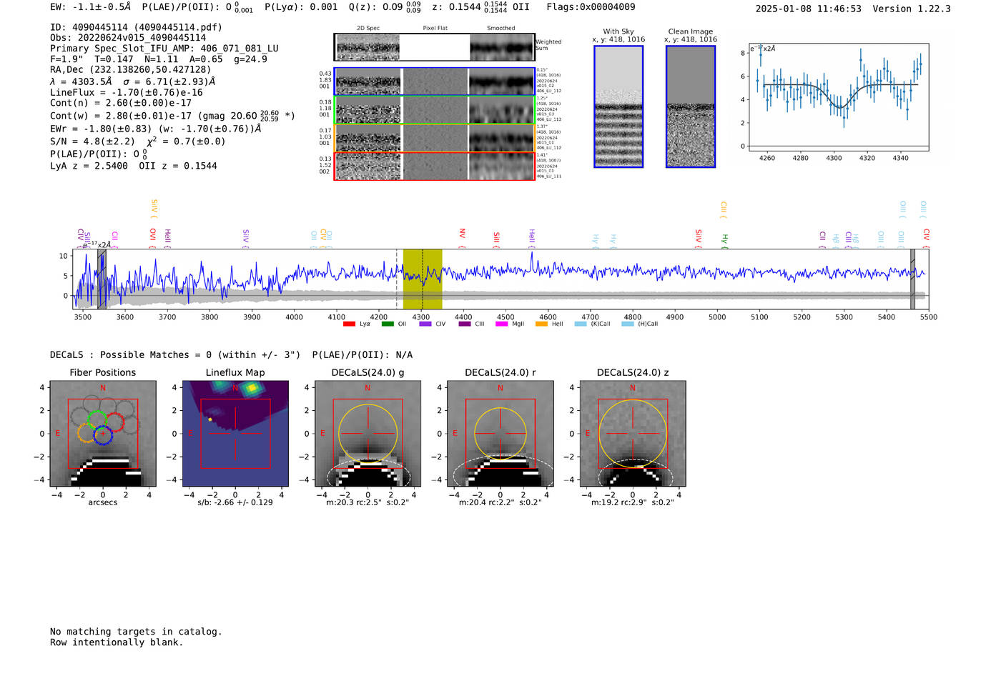This screenshot has height=681, width=1001.
Task: Open the DECaLS(24.0) z cutout
Action: point(632,434)
